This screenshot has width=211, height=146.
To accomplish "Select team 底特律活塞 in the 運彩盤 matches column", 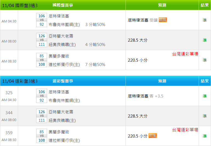I will [59, 92].
